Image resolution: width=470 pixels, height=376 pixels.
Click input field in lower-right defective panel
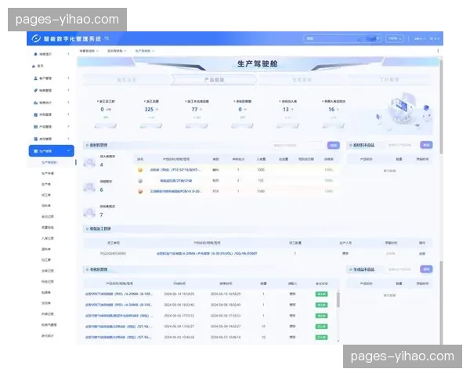click(402, 269)
